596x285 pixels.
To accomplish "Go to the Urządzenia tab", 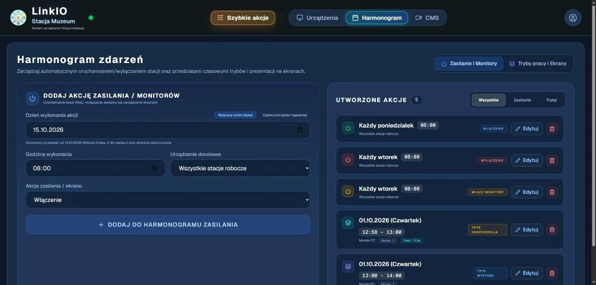I will point(317,18).
